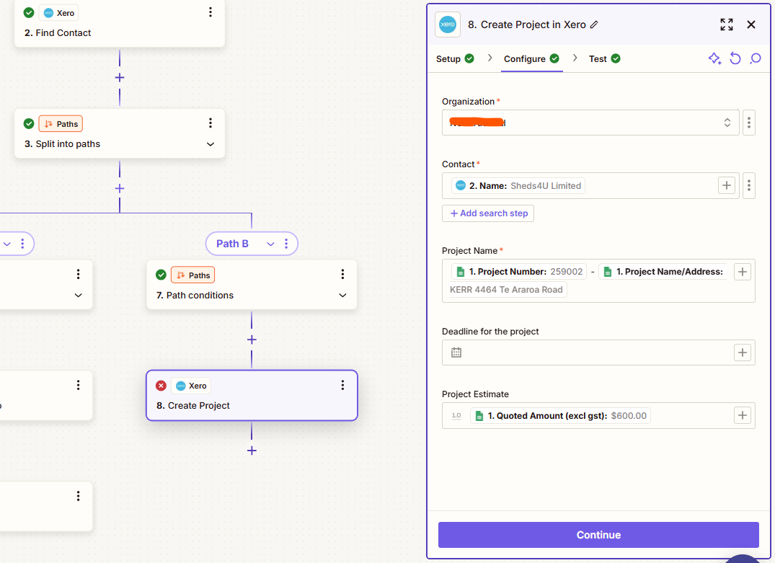The height and width of the screenshot is (563, 775).
Task: Switch to the Configure tab
Action: 531,59
